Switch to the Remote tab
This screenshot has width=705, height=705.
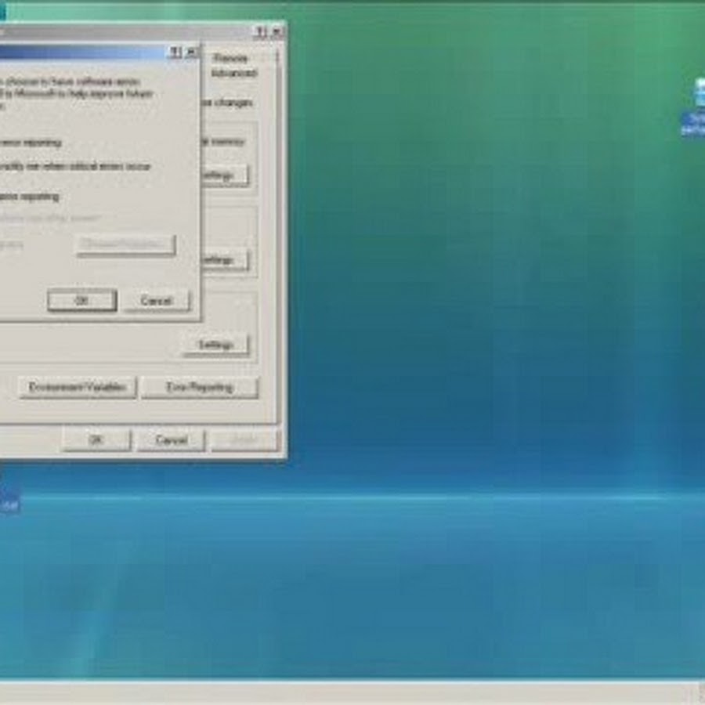point(230,58)
